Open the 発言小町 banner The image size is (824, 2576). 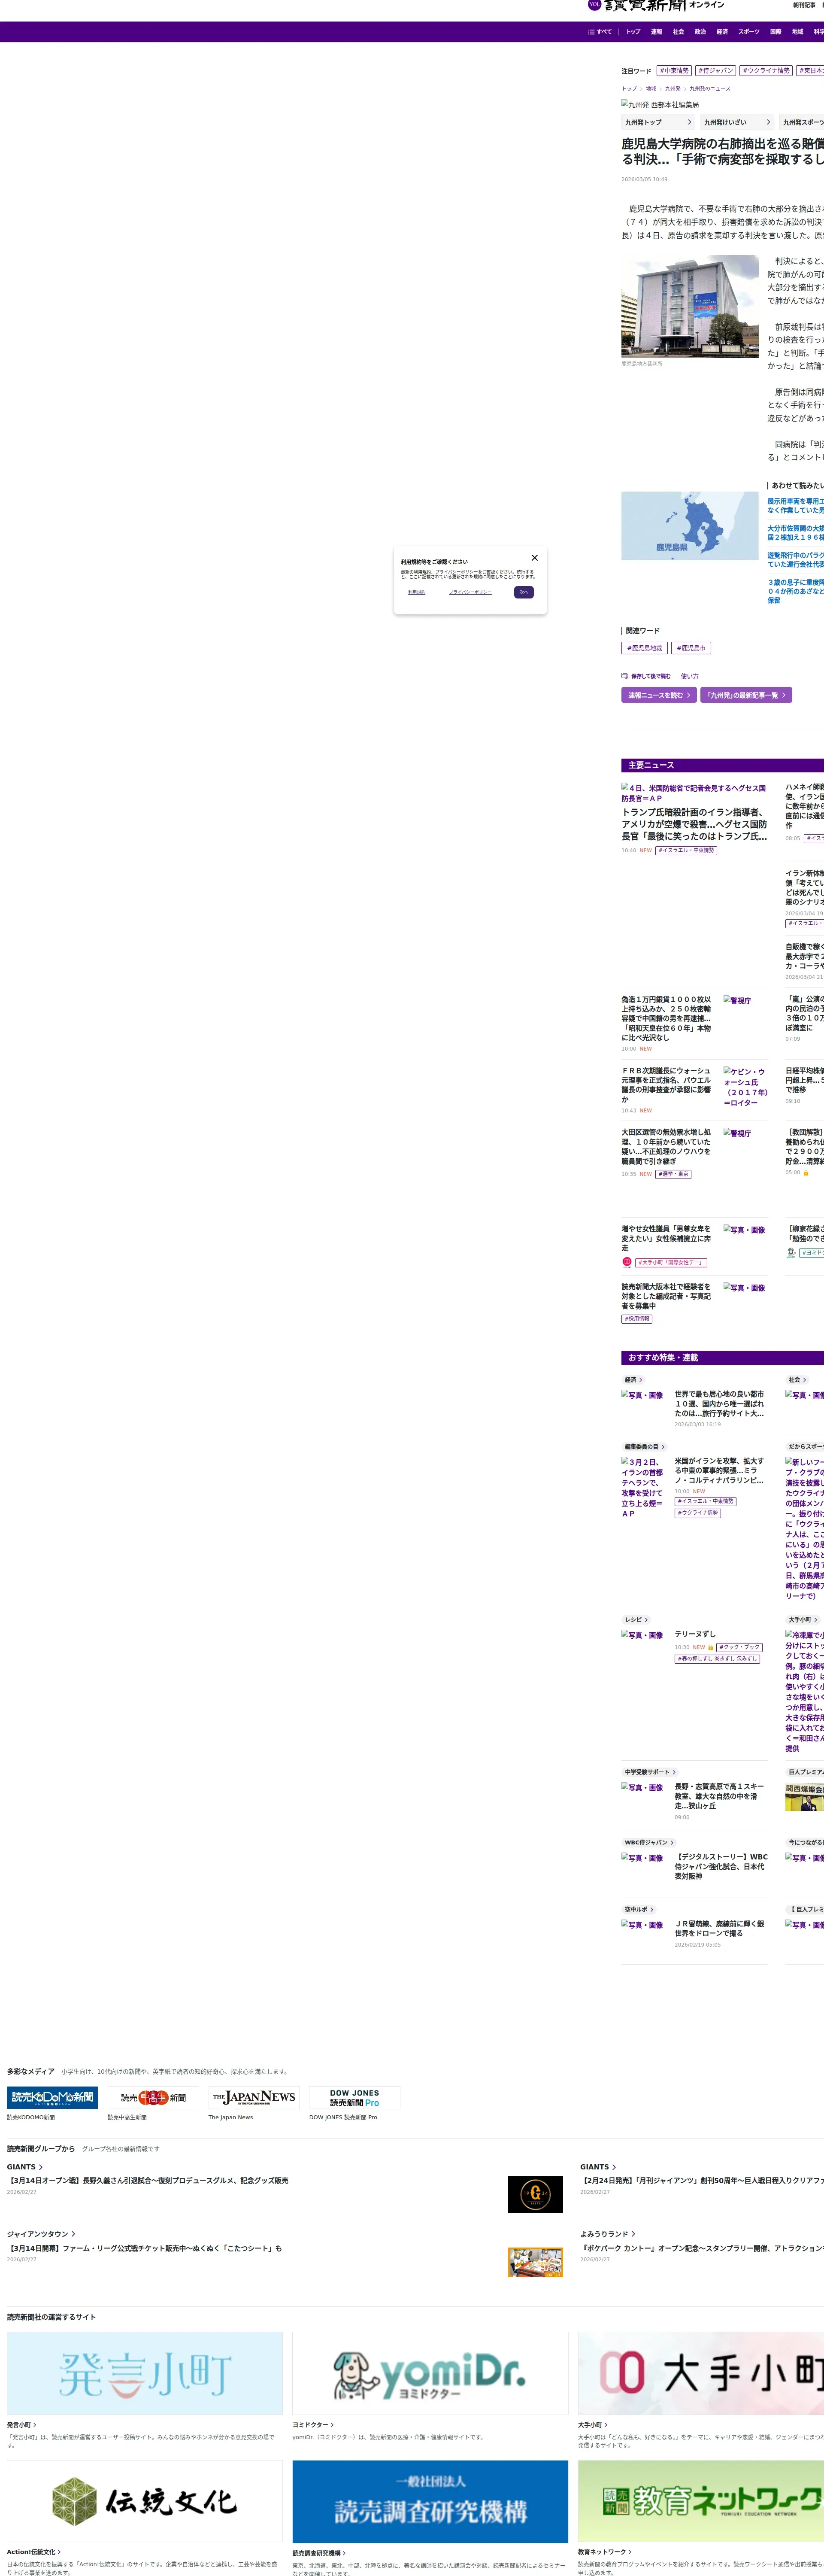145,2373
